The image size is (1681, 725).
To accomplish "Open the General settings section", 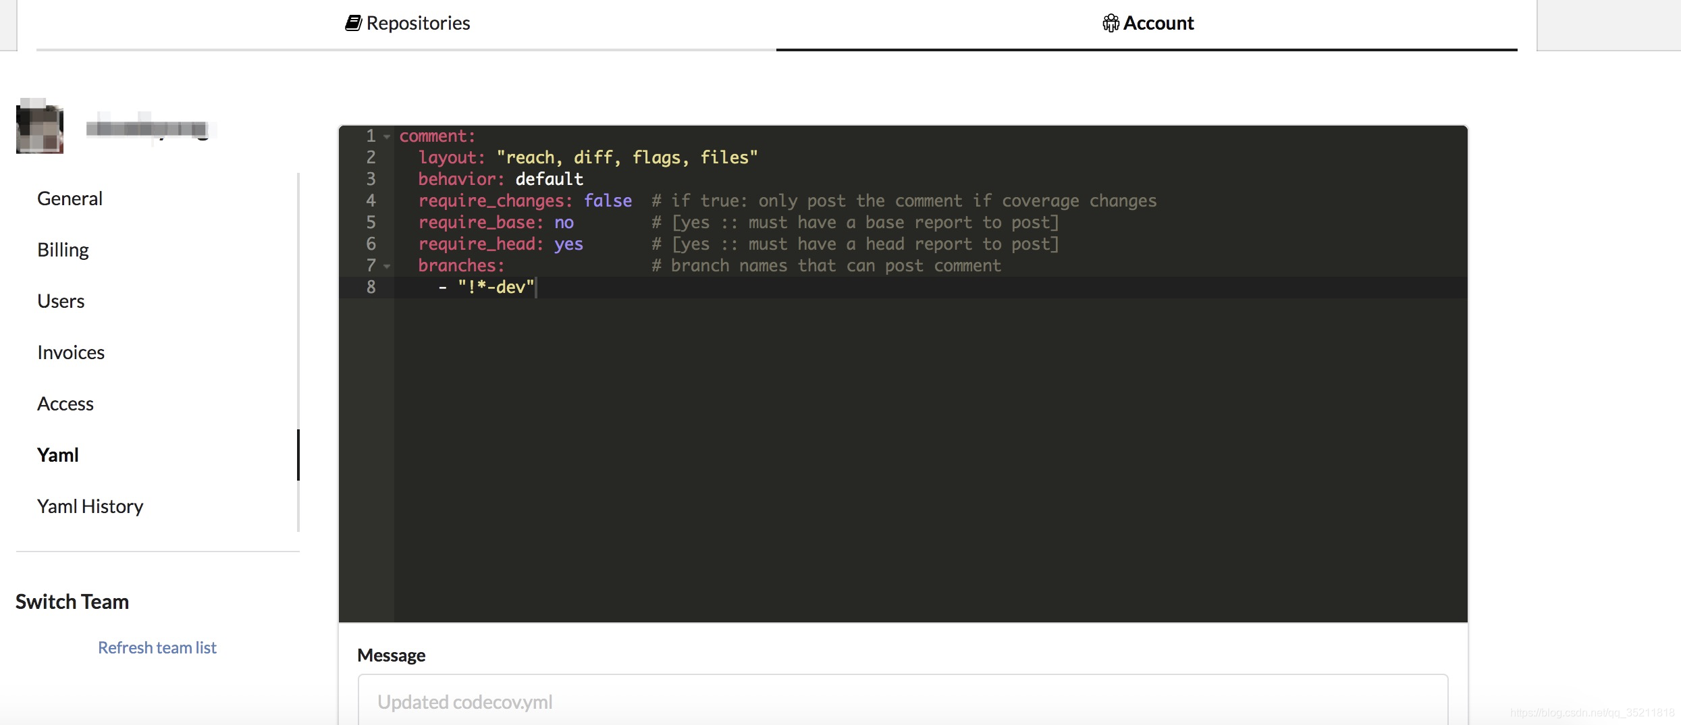I will pyautogui.click(x=70, y=198).
